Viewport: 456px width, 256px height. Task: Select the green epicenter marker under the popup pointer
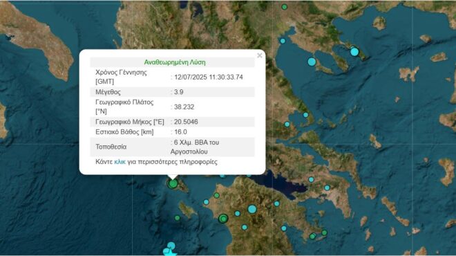[x=173, y=183]
